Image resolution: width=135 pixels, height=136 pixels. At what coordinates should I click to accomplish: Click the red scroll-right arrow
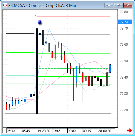tap(129, 130)
